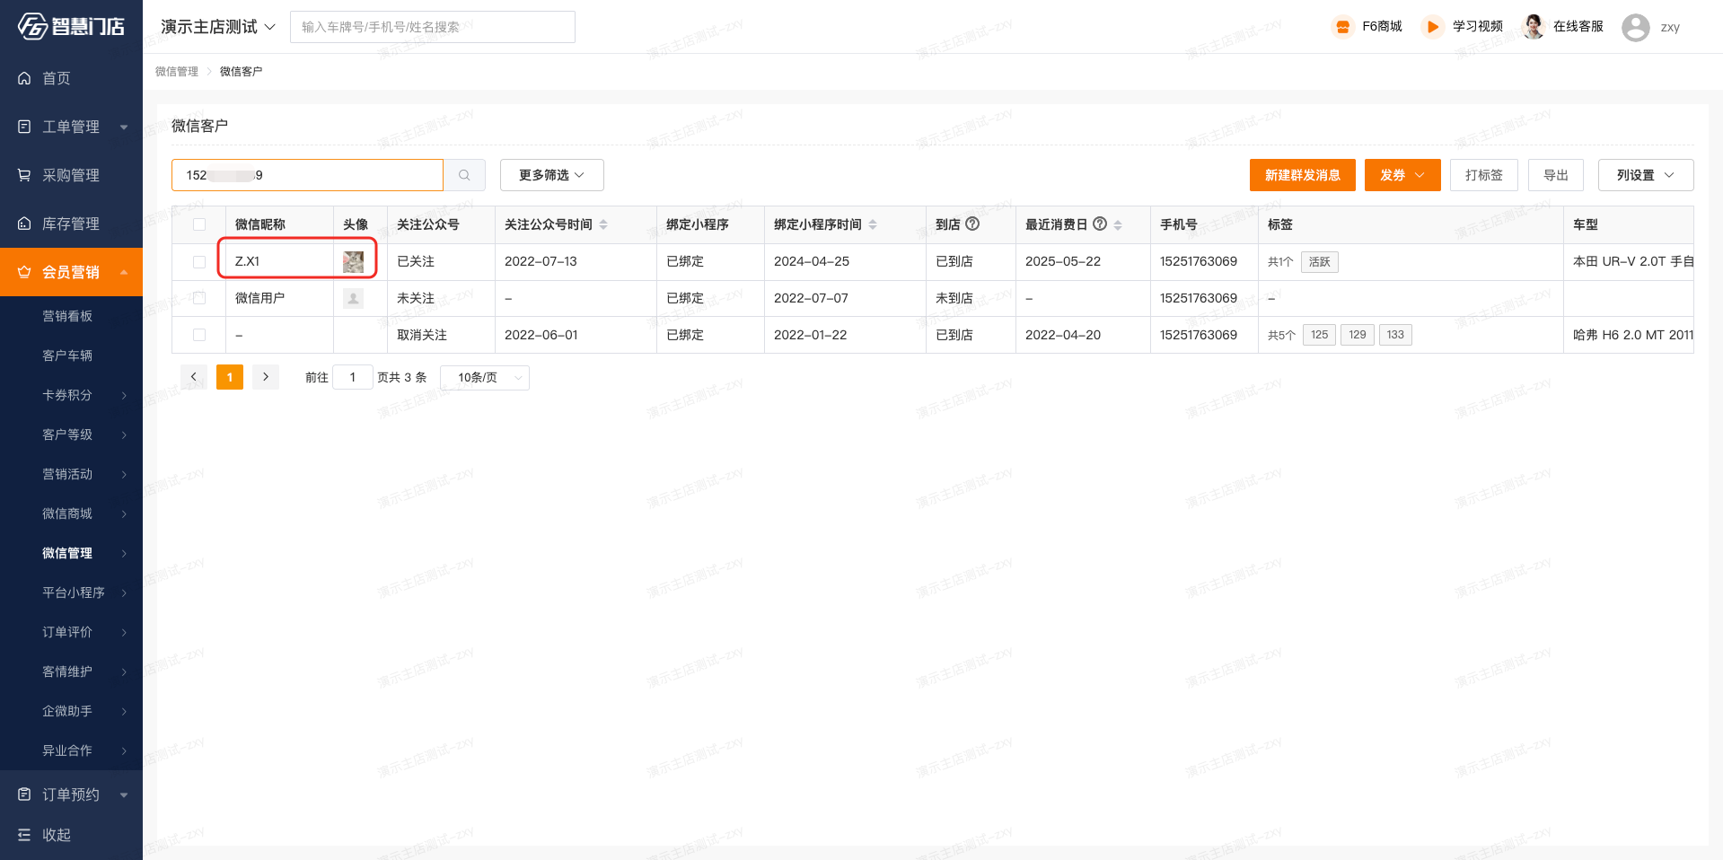The image size is (1723, 860).
Task: Toggle the select-all header checkbox
Action: tap(199, 224)
